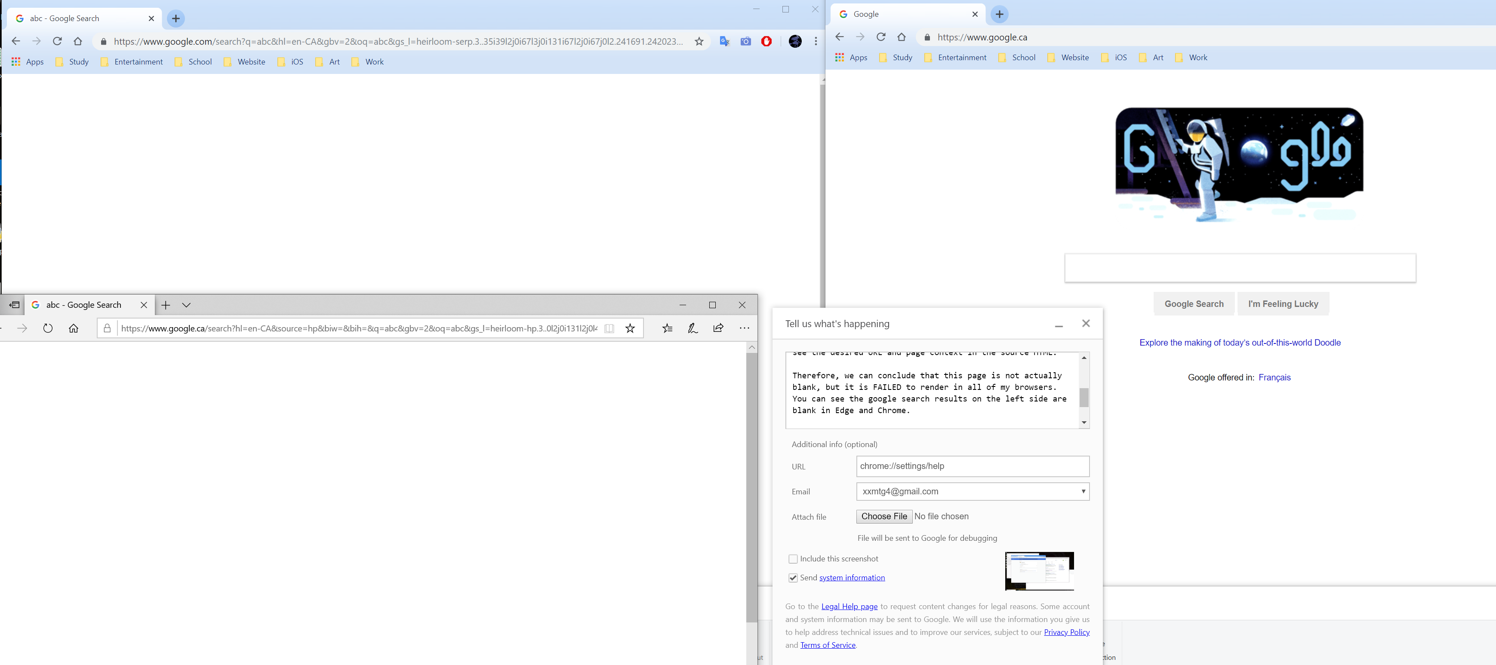Check the additional info URL field

click(971, 466)
